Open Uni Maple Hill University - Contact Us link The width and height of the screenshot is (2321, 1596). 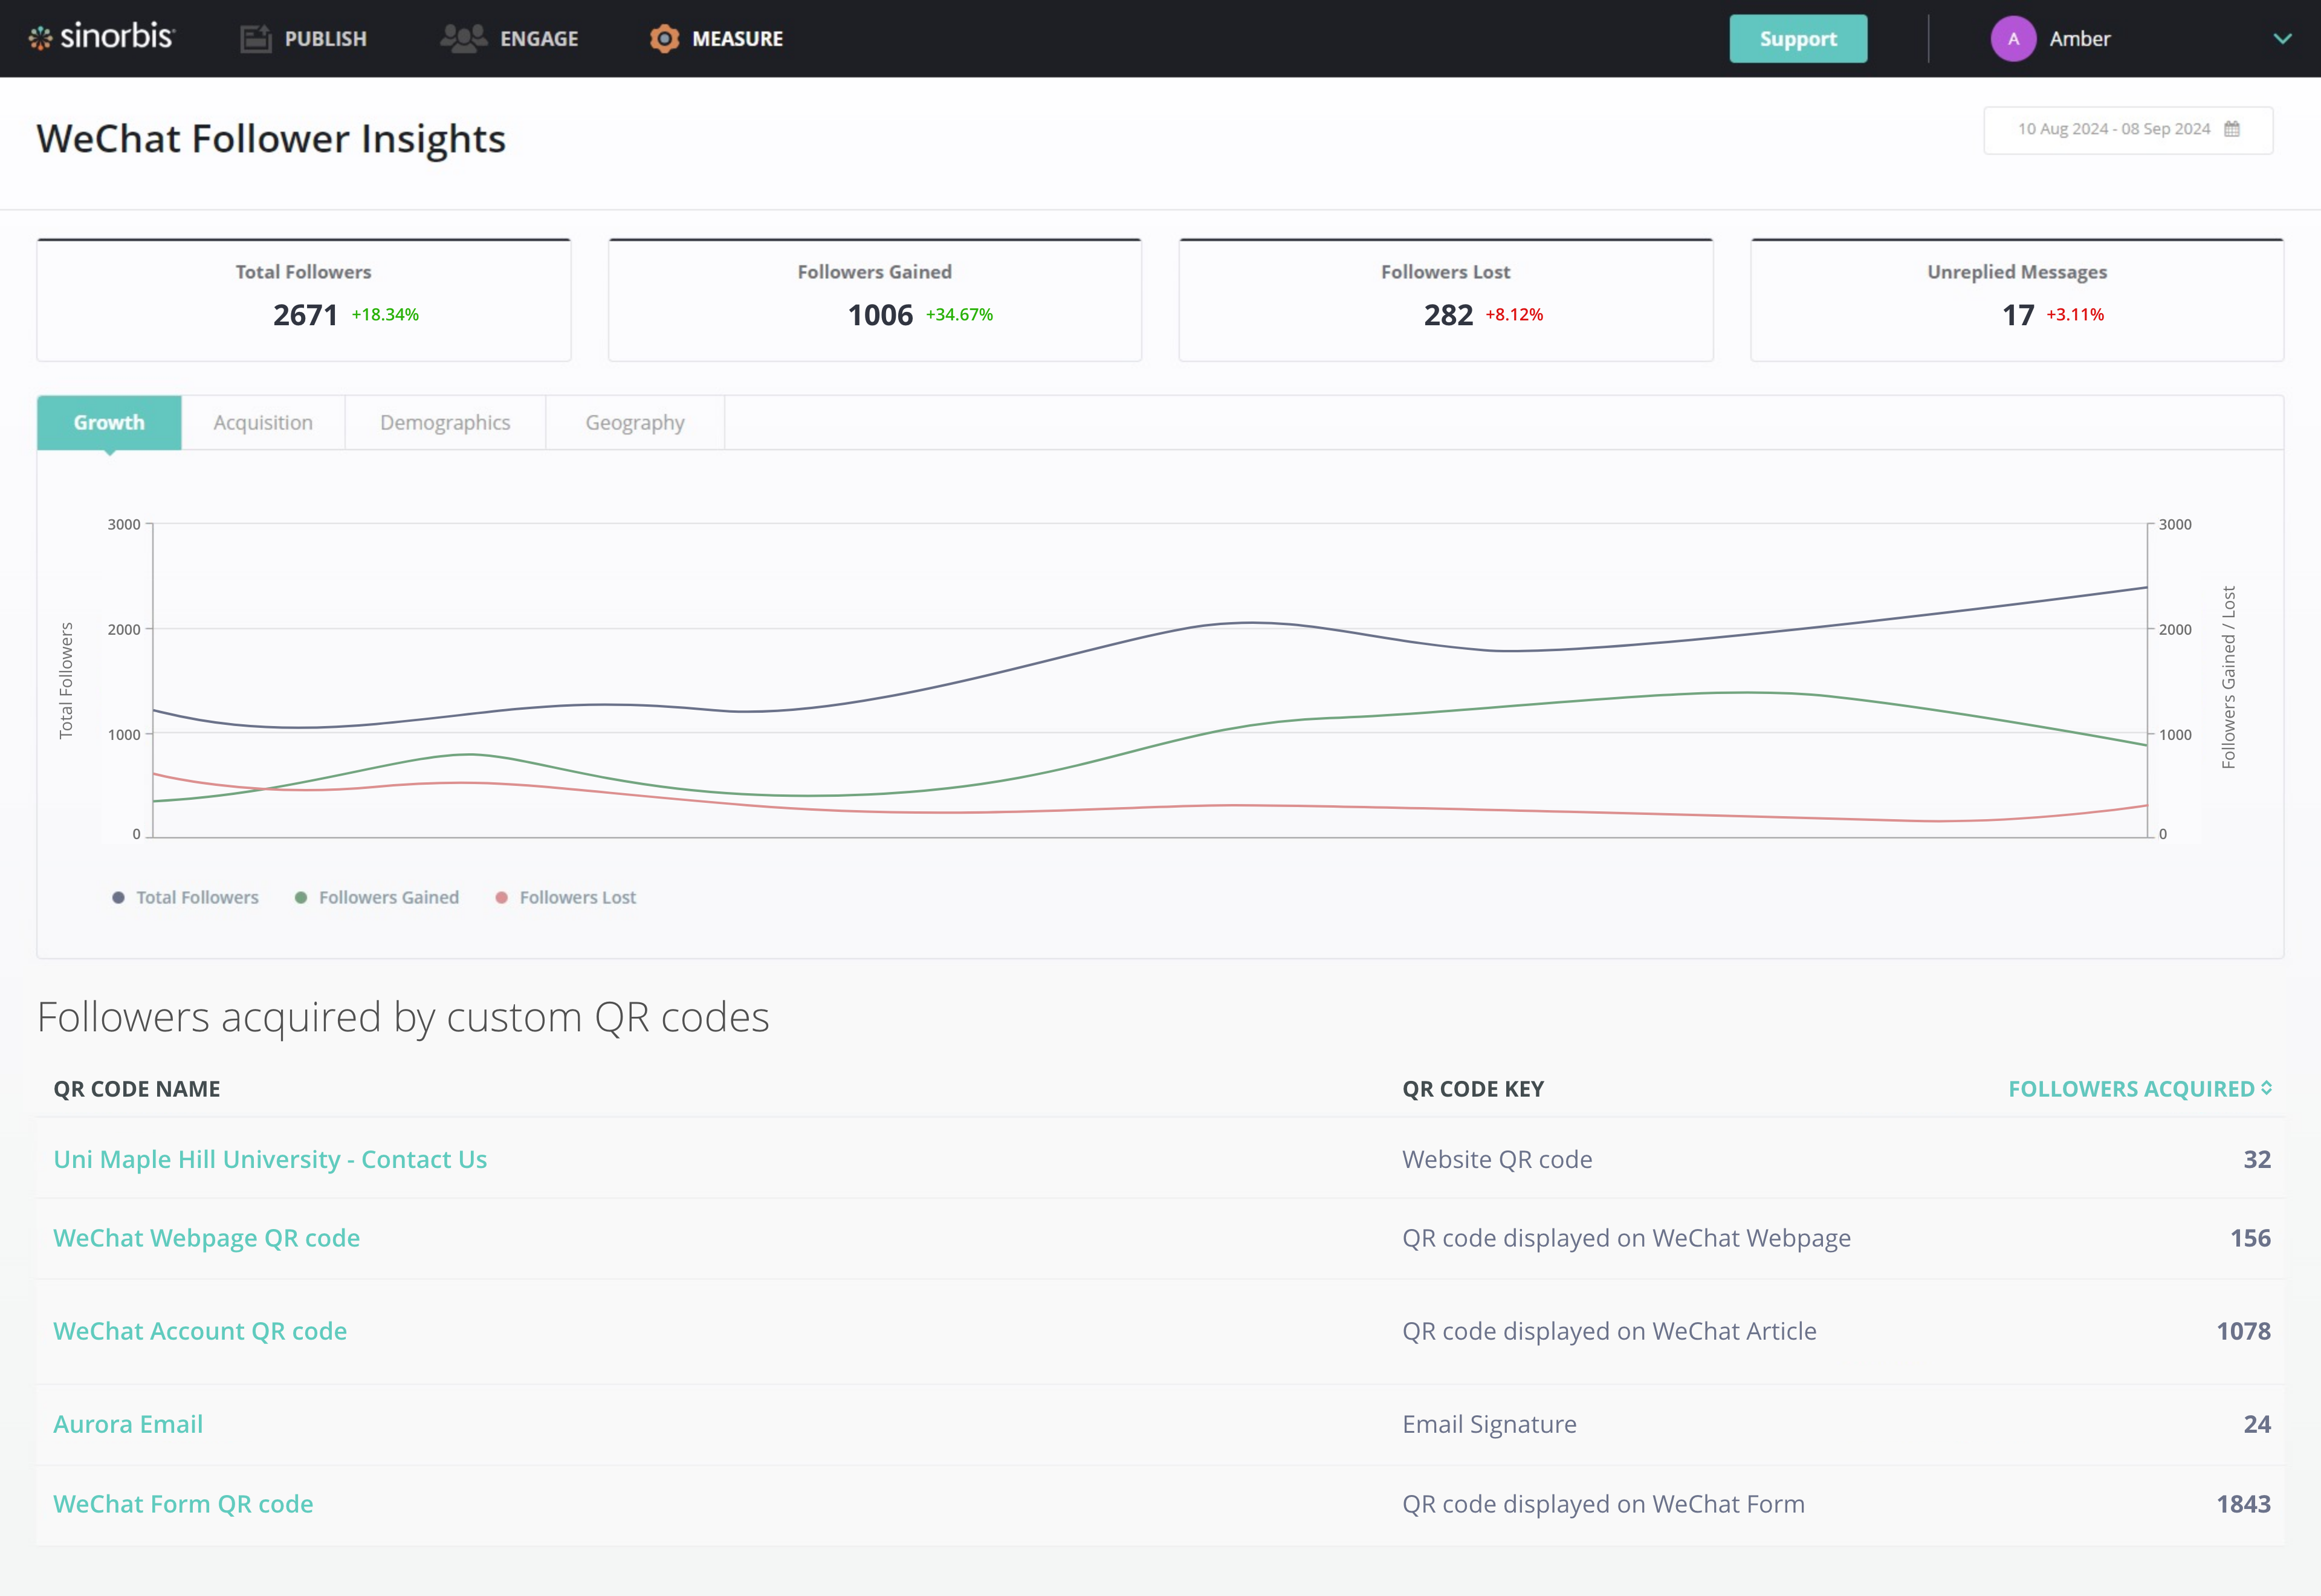270,1159
